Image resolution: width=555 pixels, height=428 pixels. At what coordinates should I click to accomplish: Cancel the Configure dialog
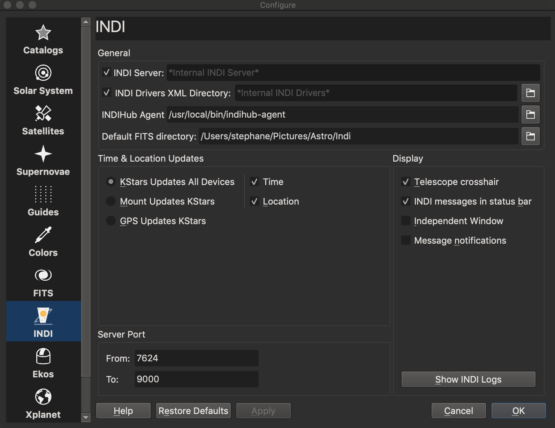click(x=459, y=411)
